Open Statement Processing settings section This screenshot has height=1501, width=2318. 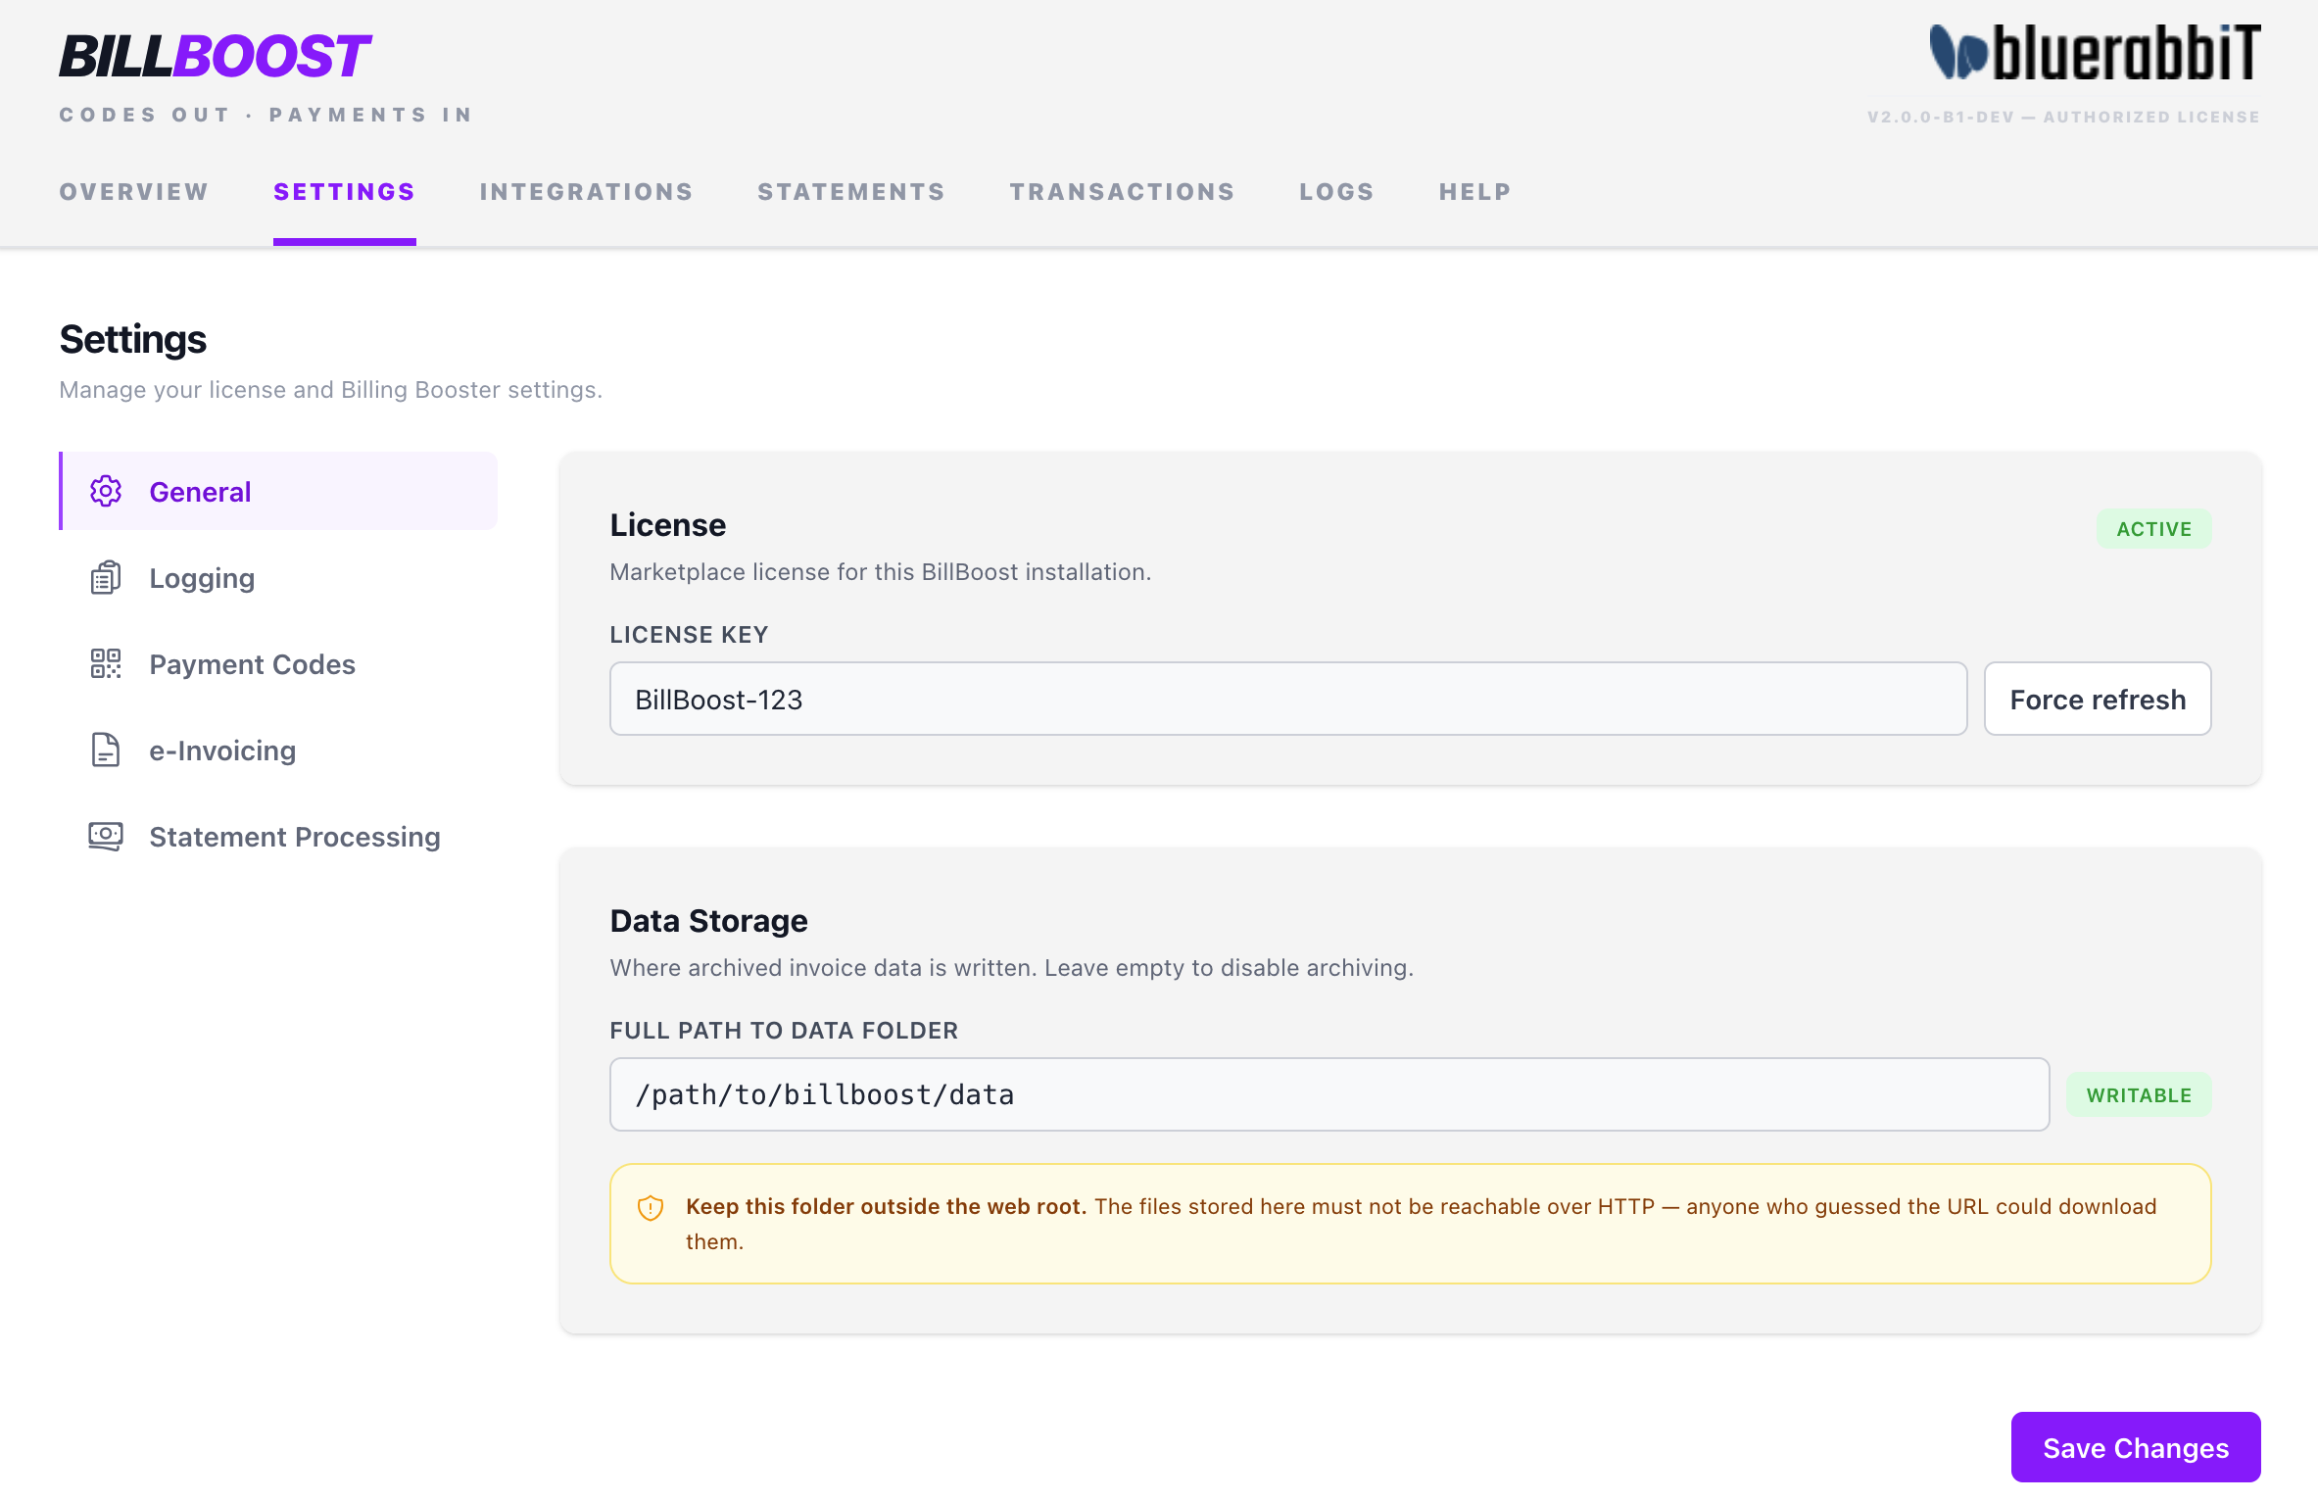pyautogui.click(x=278, y=836)
